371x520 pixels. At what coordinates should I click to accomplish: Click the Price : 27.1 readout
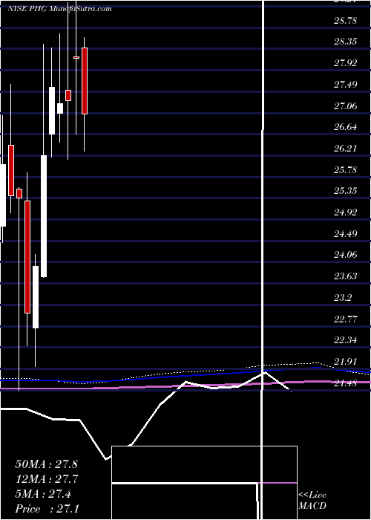pos(47,508)
